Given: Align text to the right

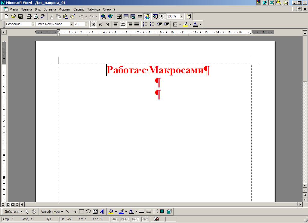Looking at the screenshot, I should click(x=130, y=24).
